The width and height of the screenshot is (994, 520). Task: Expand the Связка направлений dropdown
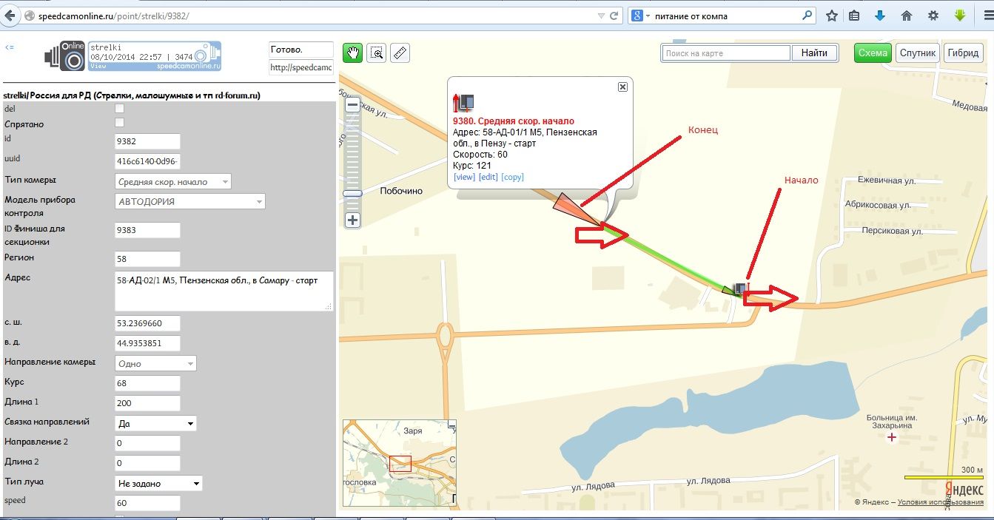coord(155,423)
